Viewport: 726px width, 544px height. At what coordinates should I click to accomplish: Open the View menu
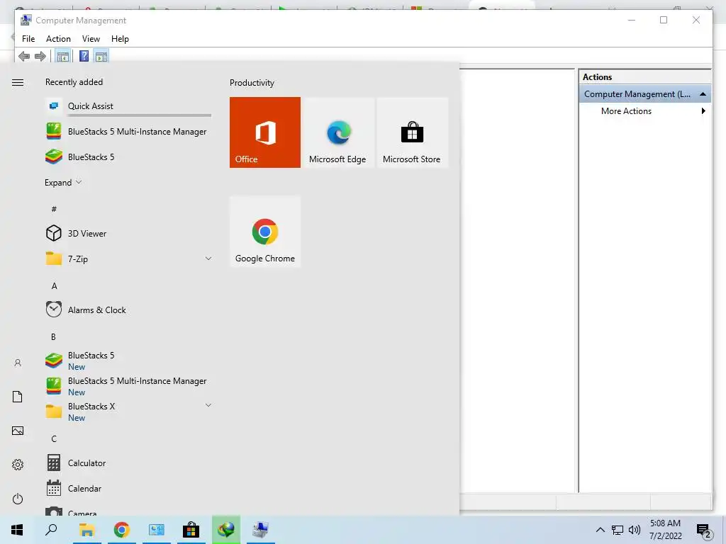91,39
